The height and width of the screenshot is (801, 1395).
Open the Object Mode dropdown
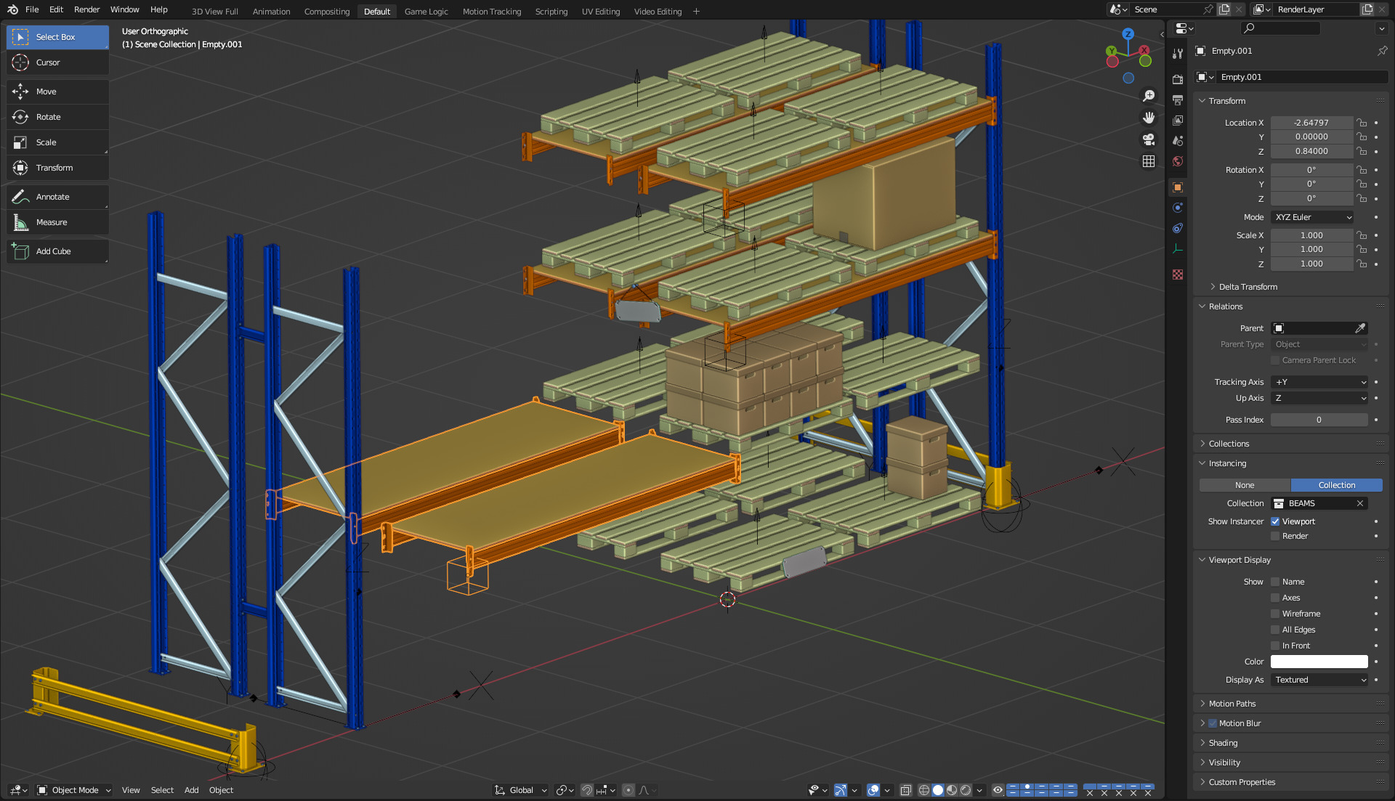(74, 790)
